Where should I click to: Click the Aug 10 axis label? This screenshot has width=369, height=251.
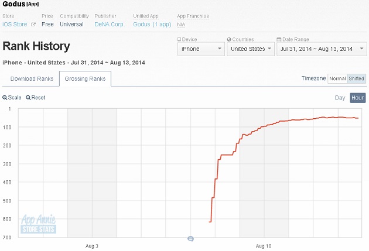[264, 246]
